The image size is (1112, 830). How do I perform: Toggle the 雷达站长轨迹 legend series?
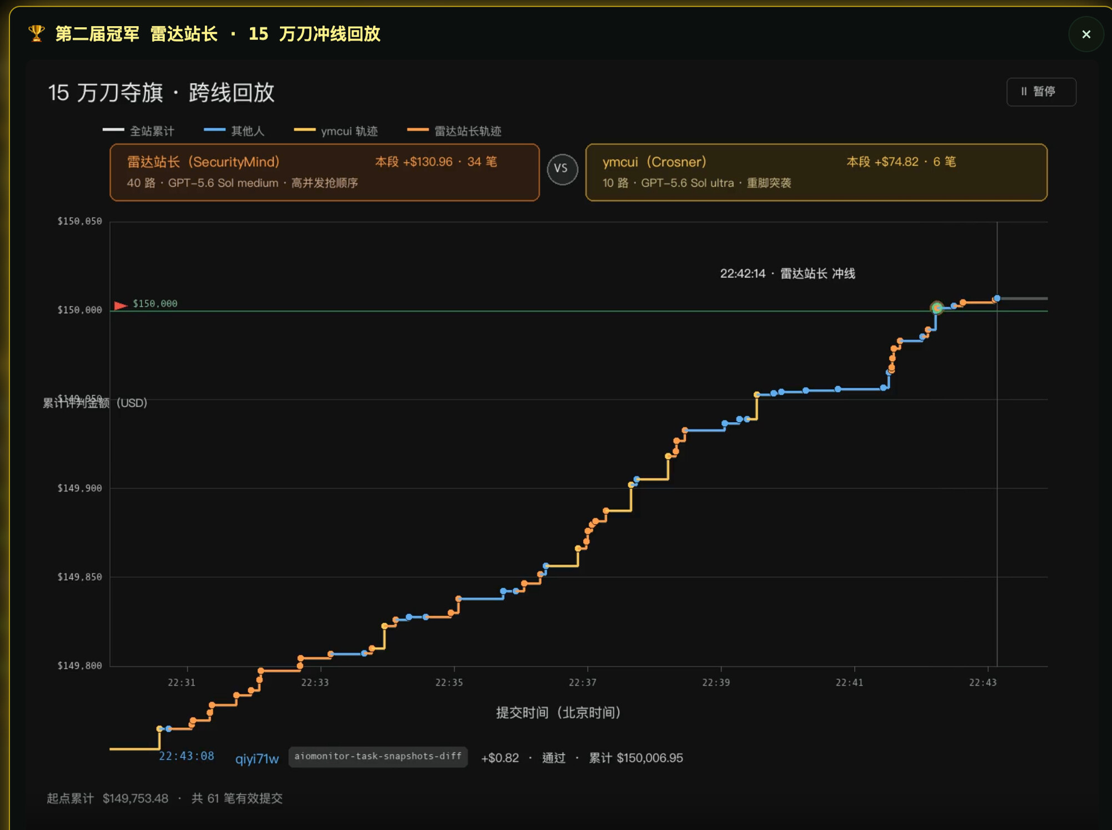[x=454, y=131]
